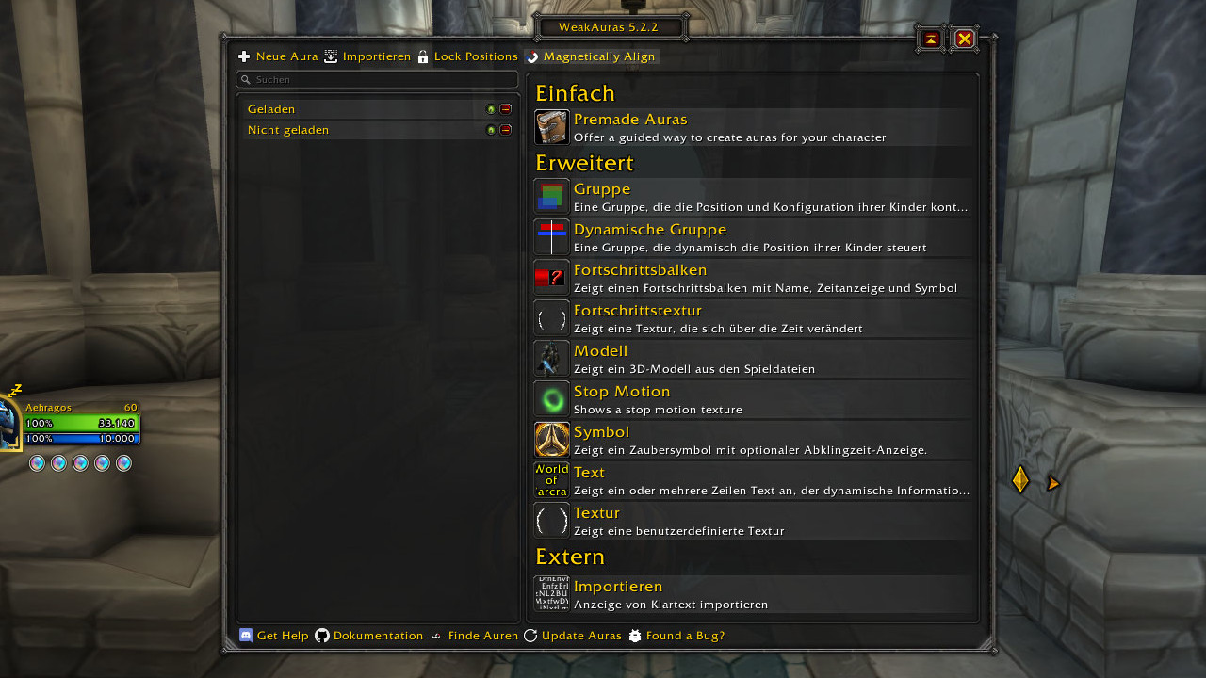The image size is (1206, 678).
Task: Click Neue Aura in the top toolbar
Action: click(278, 56)
